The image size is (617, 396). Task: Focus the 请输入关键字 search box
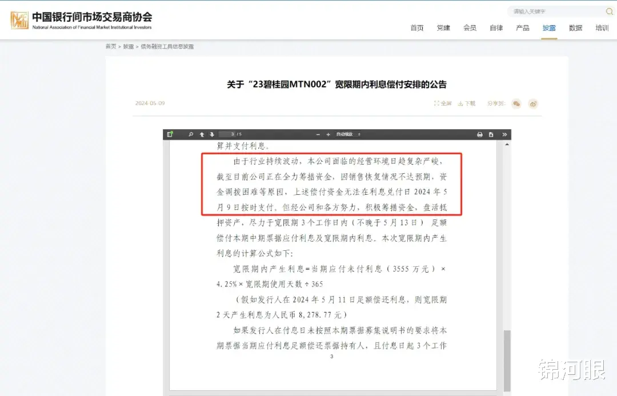point(557,11)
